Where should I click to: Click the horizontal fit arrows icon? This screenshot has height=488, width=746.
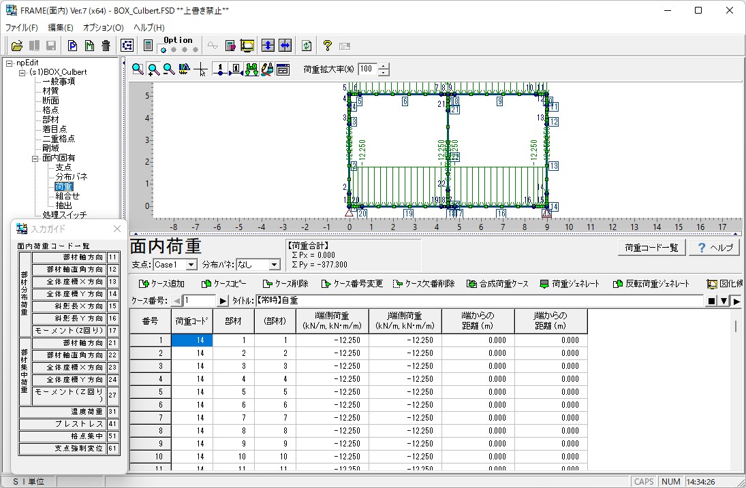click(x=285, y=46)
